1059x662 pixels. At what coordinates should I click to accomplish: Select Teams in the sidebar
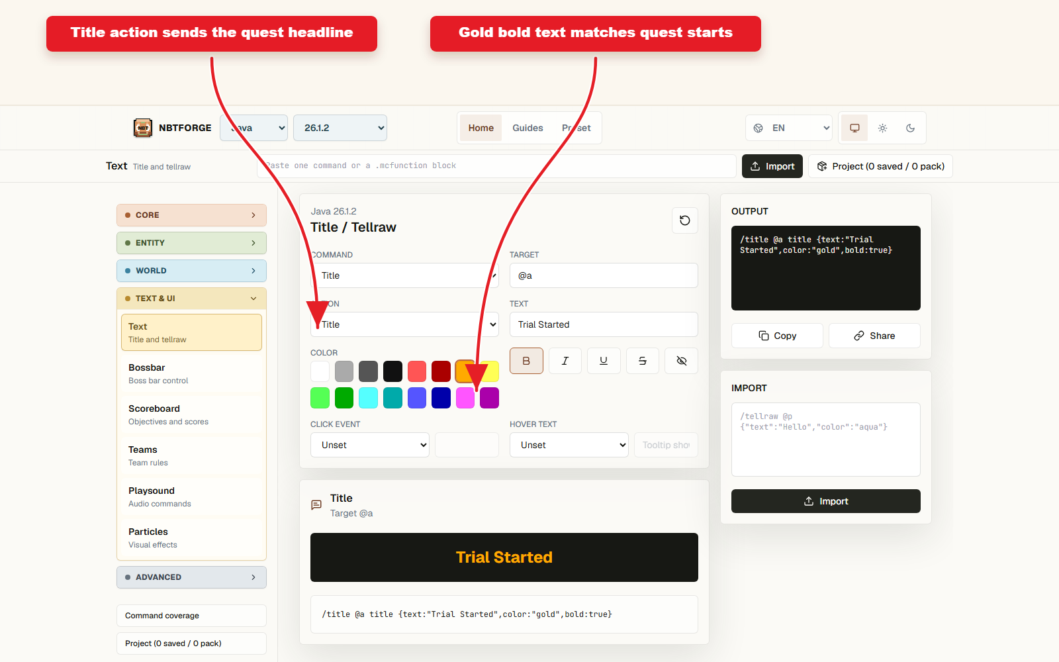(x=191, y=455)
